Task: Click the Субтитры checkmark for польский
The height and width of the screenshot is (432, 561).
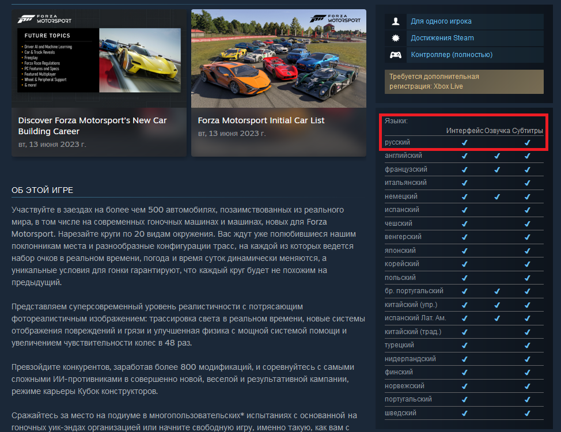Action: [x=528, y=278]
